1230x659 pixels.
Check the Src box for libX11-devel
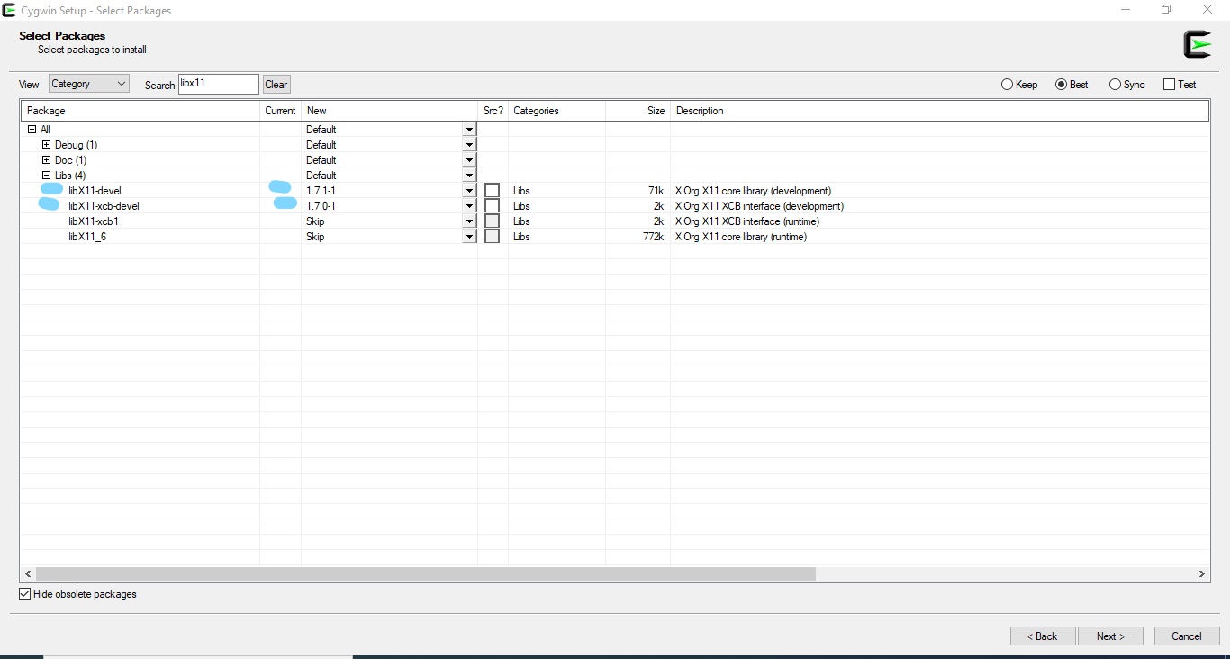(492, 191)
